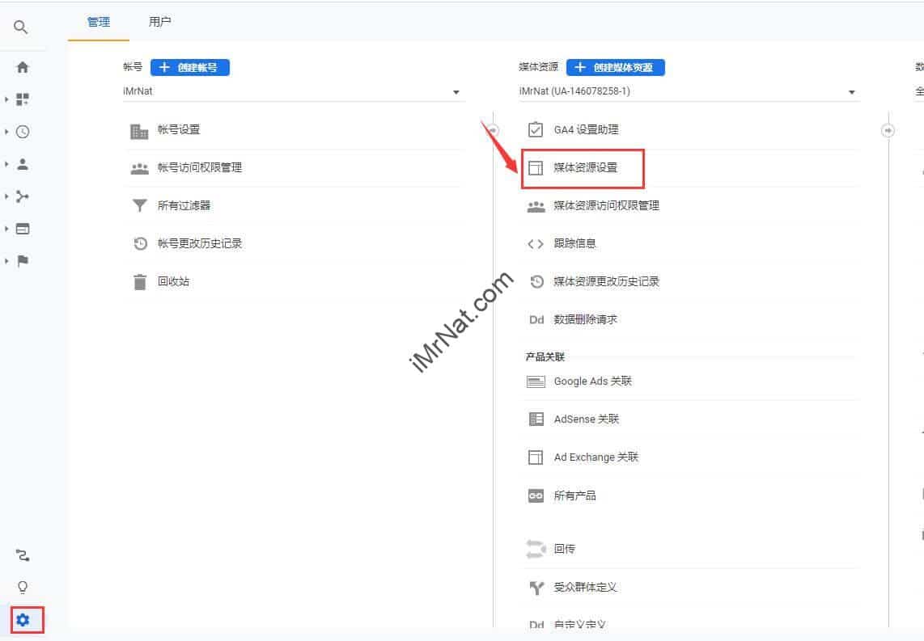This screenshot has width=924, height=641.
Task: Click the Google Ads 关联 icon
Action: (536, 382)
